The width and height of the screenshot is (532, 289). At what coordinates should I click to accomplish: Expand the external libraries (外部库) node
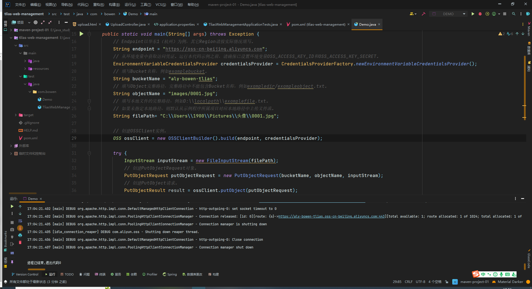point(11,146)
